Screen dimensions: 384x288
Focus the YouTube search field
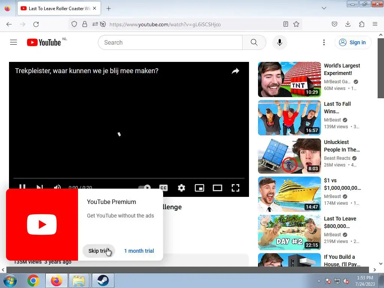click(x=170, y=42)
